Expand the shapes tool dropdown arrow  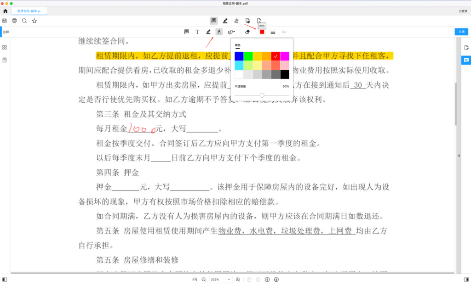coord(234,32)
